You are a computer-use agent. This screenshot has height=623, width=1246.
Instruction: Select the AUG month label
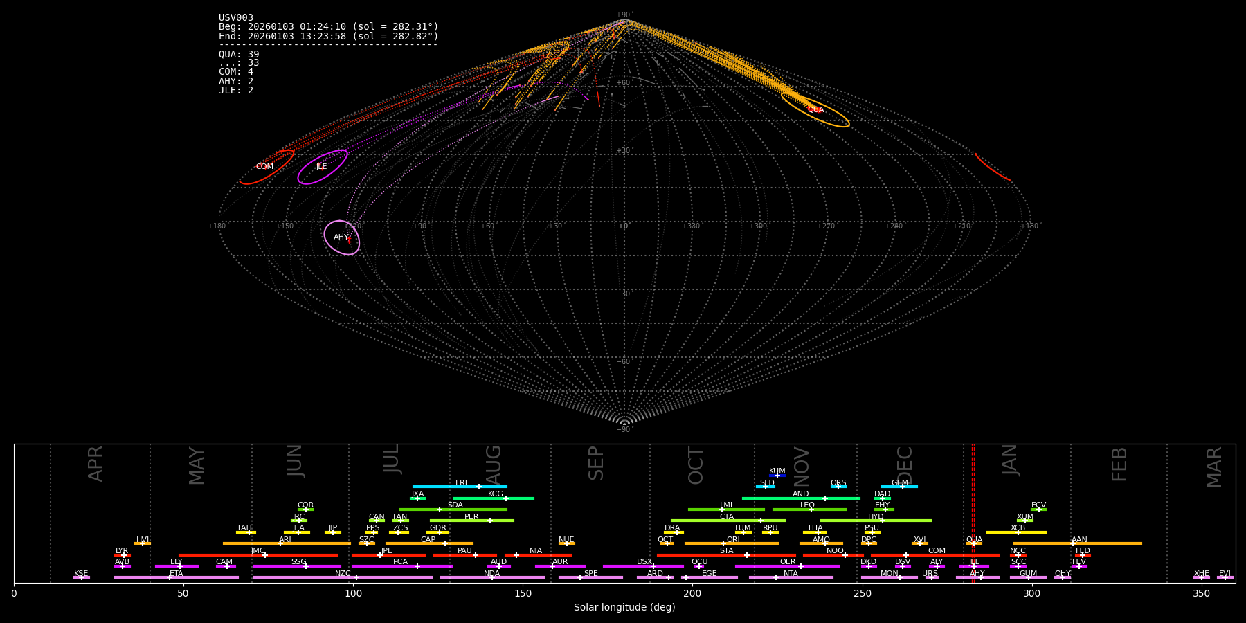[493, 464]
